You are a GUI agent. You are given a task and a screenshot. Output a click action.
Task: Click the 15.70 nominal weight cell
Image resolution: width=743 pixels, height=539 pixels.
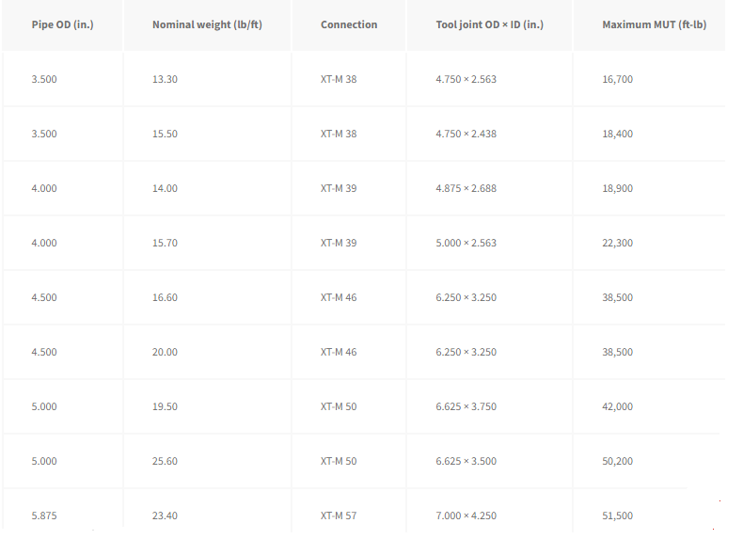tap(165, 243)
